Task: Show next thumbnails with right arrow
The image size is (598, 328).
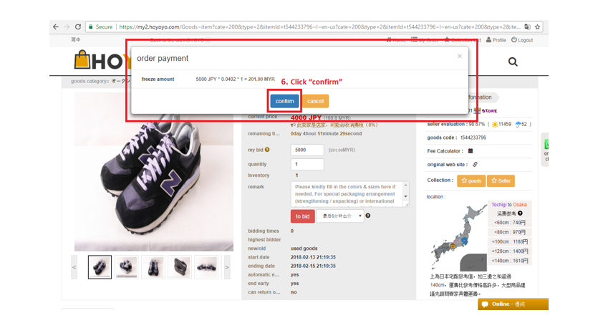Action: pos(227,267)
